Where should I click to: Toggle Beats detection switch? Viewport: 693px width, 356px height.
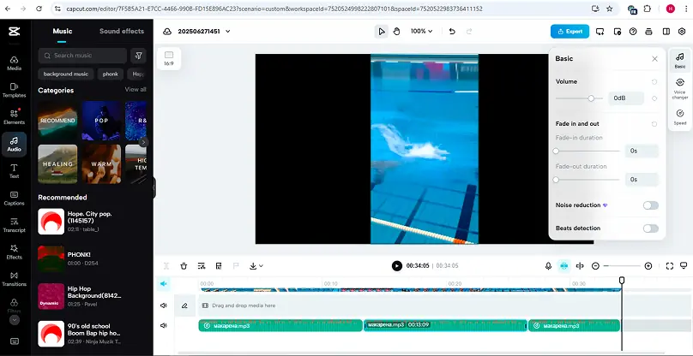pyautogui.click(x=651, y=228)
